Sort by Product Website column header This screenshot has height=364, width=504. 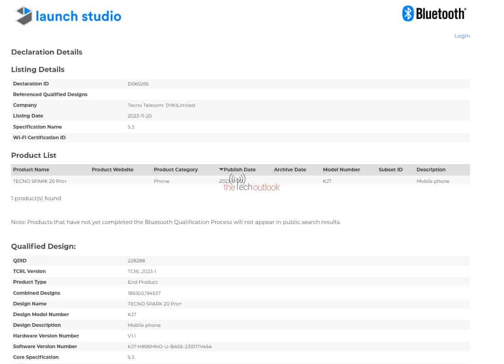pyautogui.click(x=112, y=170)
